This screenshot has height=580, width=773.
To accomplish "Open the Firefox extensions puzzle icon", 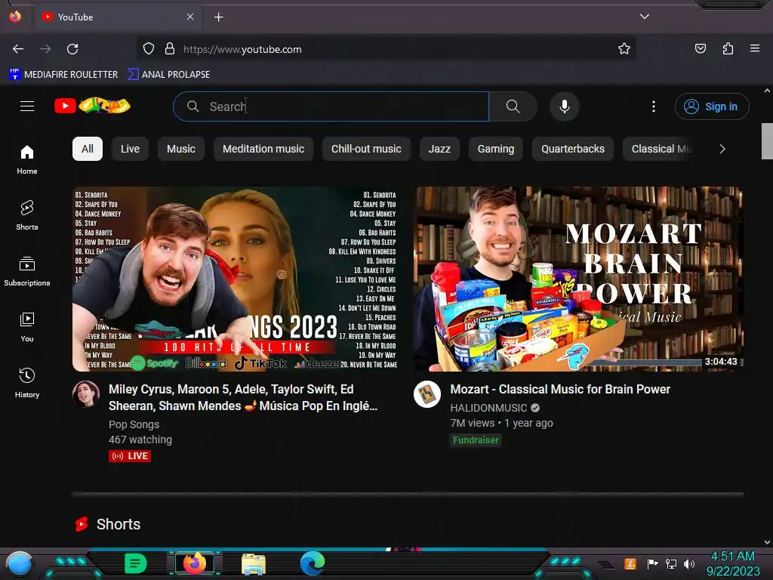I will [x=728, y=48].
